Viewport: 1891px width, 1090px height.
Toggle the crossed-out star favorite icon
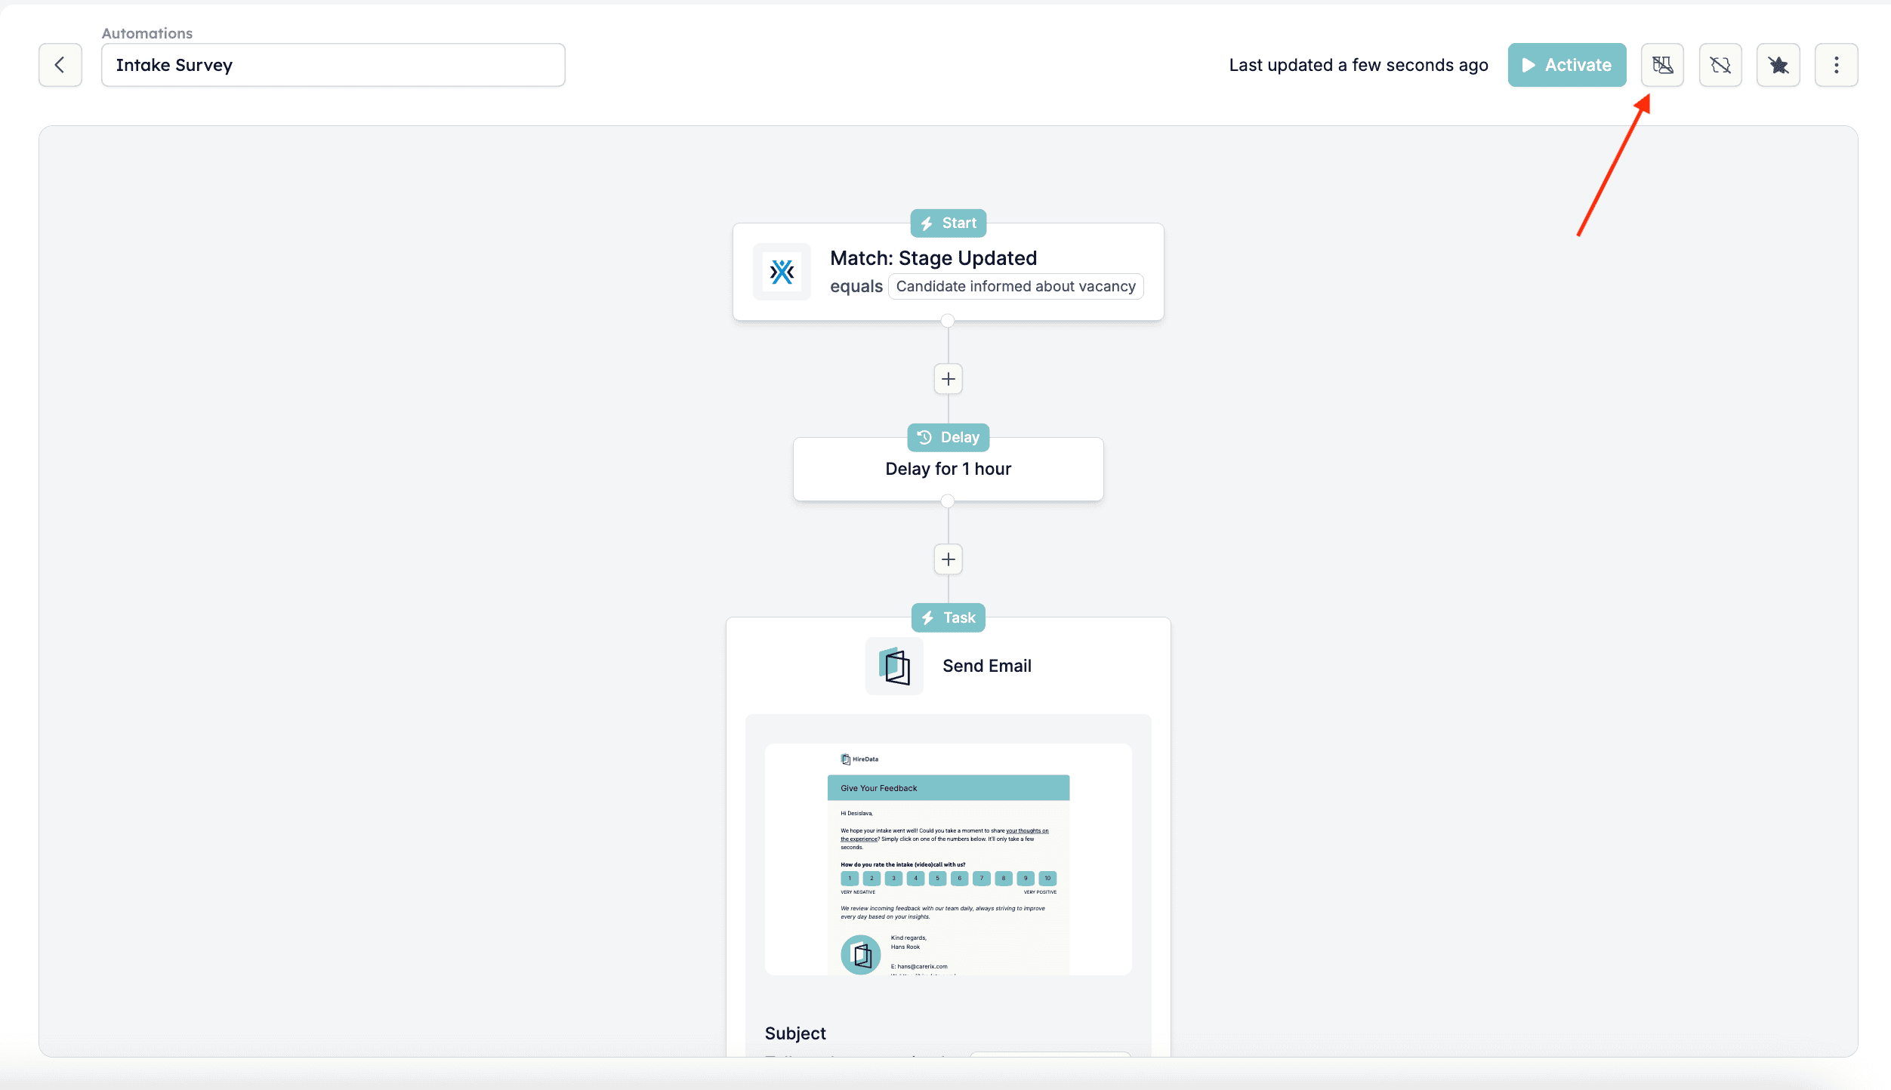tap(1778, 65)
